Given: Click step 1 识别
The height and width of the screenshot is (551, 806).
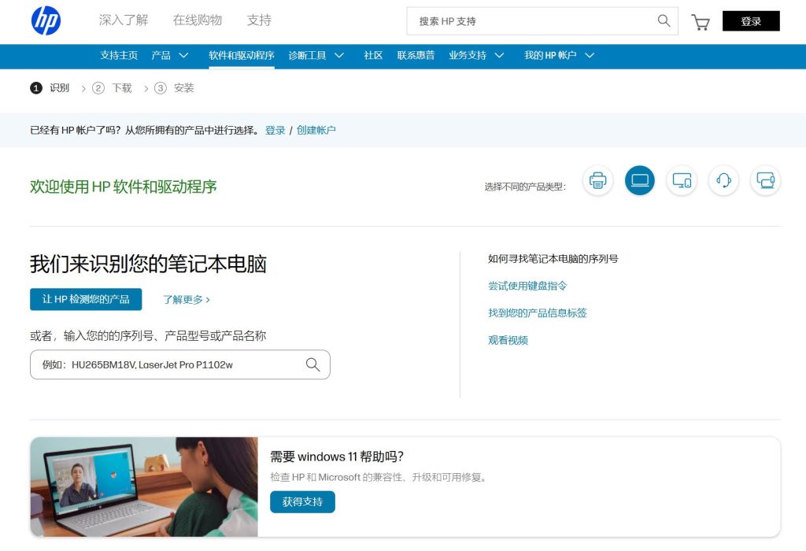Looking at the screenshot, I should (x=50, y=88).
